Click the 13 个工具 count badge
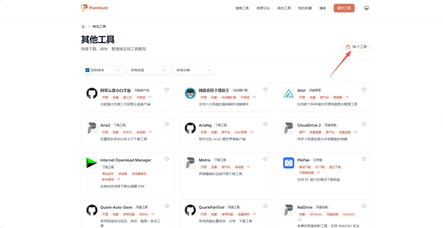This screenshot has width=443, height=228. click(x=356, y=47)
